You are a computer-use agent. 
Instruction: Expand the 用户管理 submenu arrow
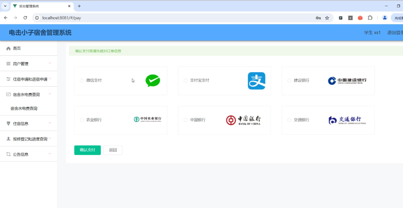[50, 63]
